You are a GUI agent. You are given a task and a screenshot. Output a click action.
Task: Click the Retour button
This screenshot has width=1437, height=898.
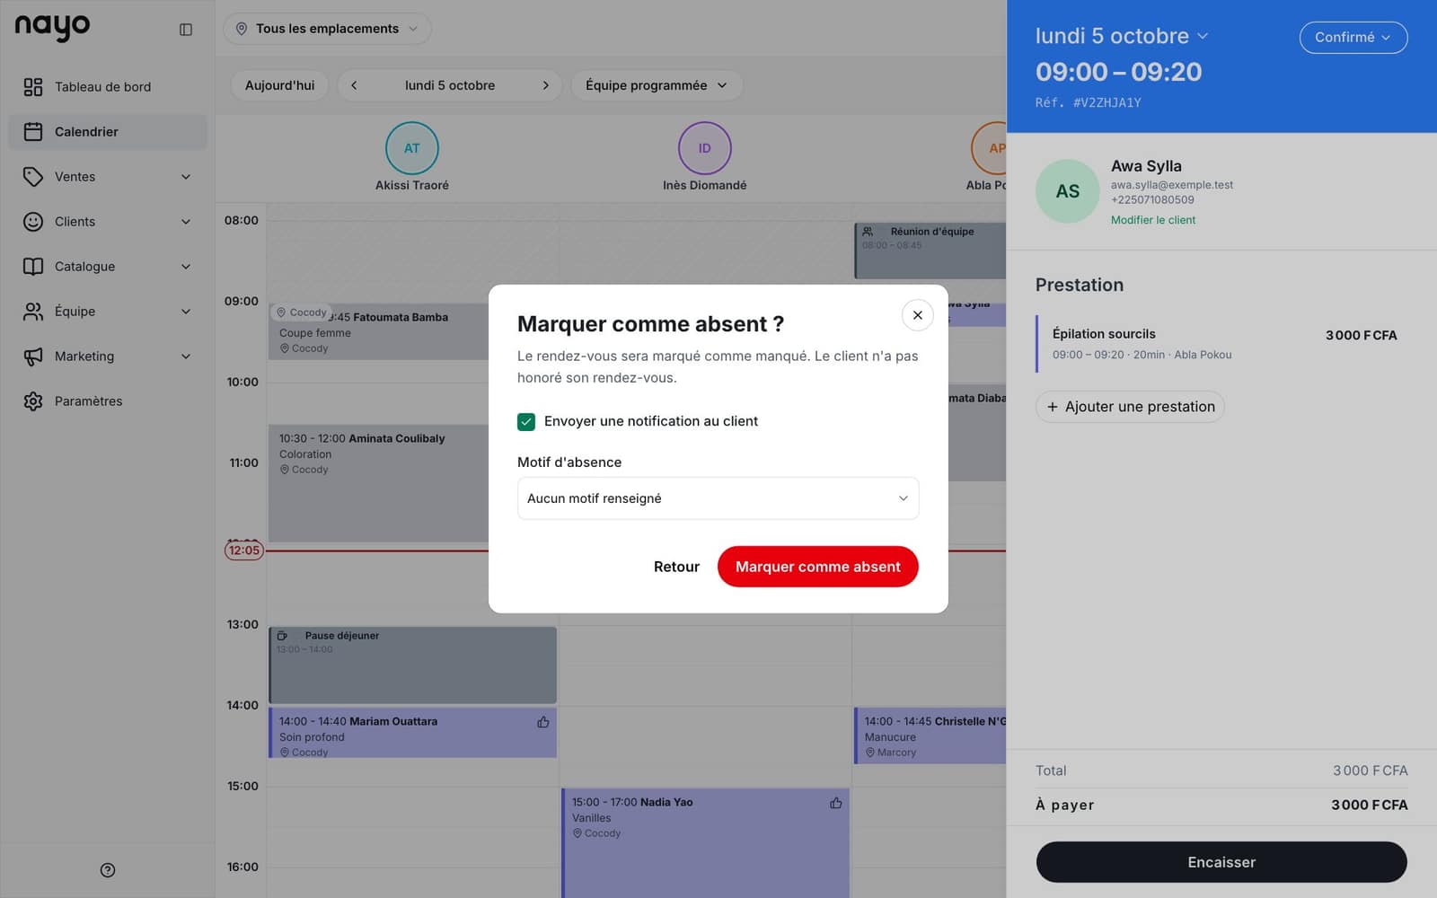point(676,567)
